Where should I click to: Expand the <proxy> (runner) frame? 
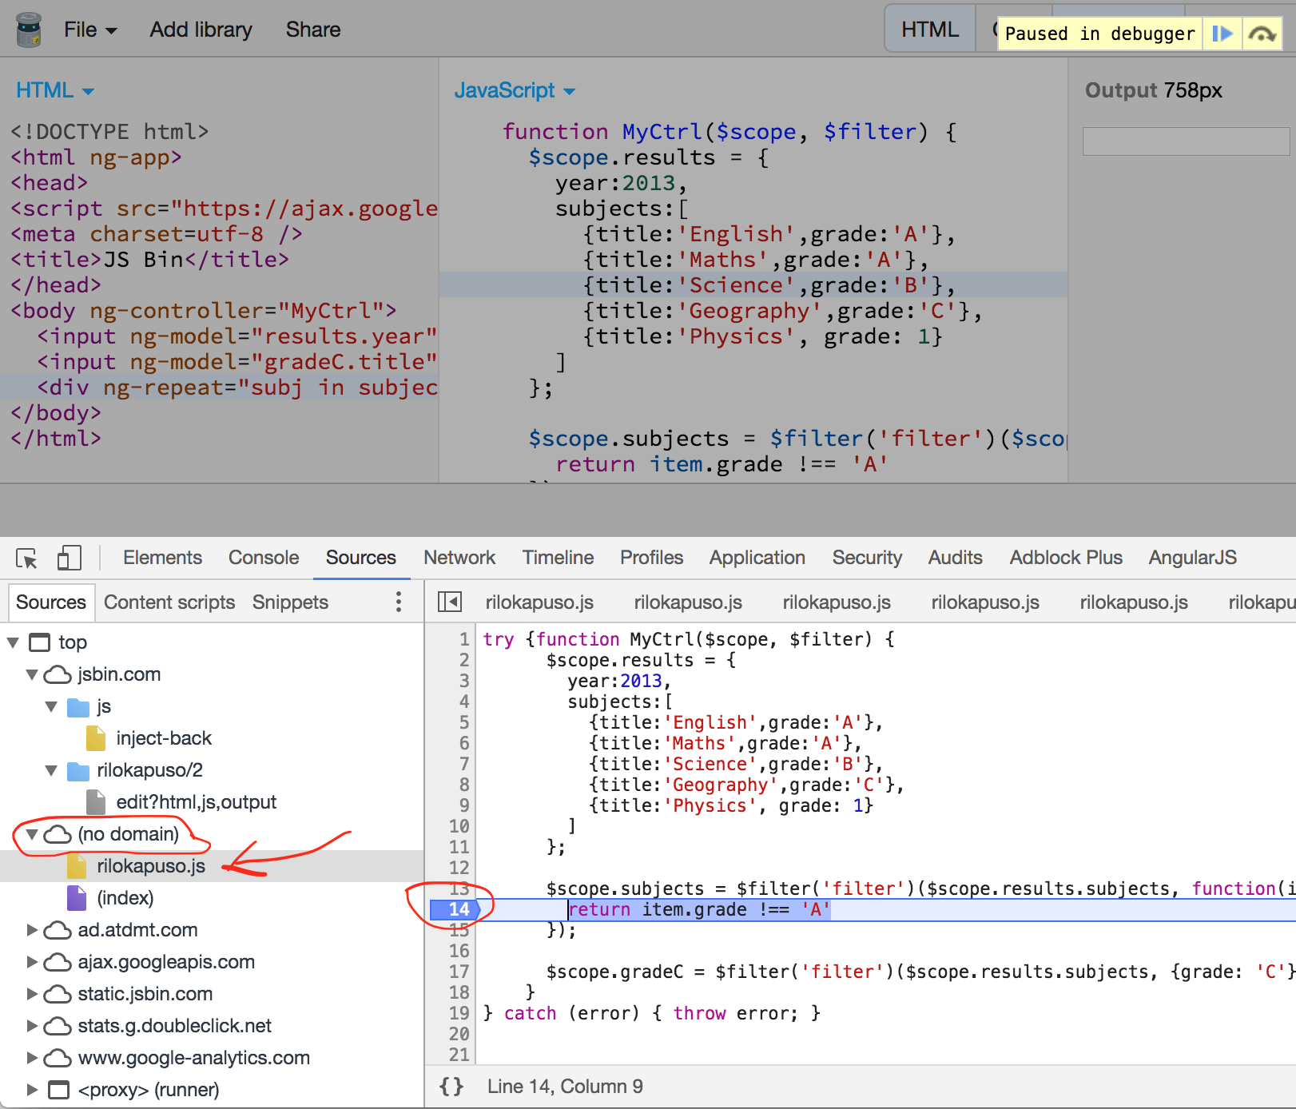click(x=32, y=1090)
